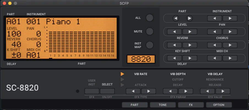Click the active orange row indicator arrow
Viewport: 249px width, 110px height.
point(122,74)
